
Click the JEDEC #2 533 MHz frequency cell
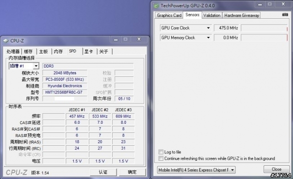[x=100, y=116]
